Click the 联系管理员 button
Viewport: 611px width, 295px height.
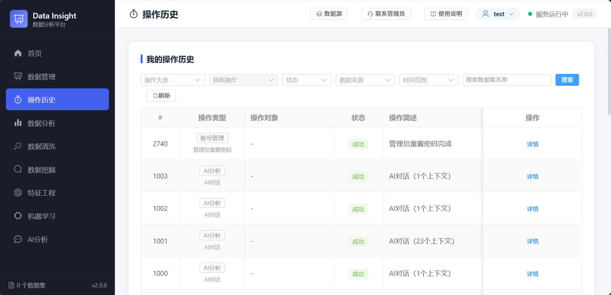click(x=386, y=14)
